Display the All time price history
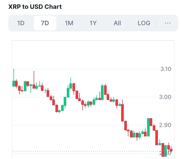 click(x=117, y=23)
